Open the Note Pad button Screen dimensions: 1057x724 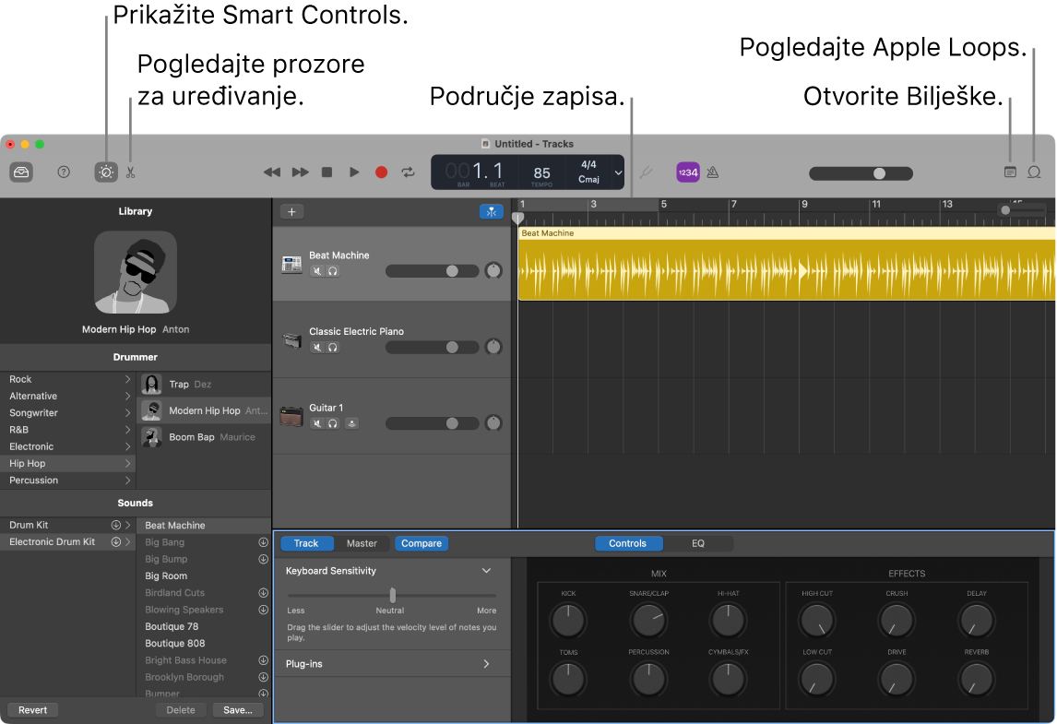1010,172
